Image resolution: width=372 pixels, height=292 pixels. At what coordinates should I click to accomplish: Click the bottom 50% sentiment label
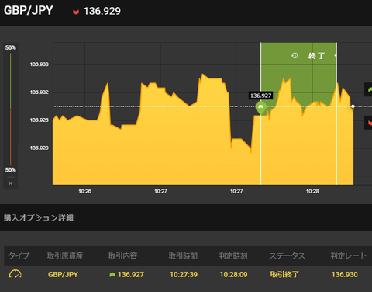coord(11,170)
